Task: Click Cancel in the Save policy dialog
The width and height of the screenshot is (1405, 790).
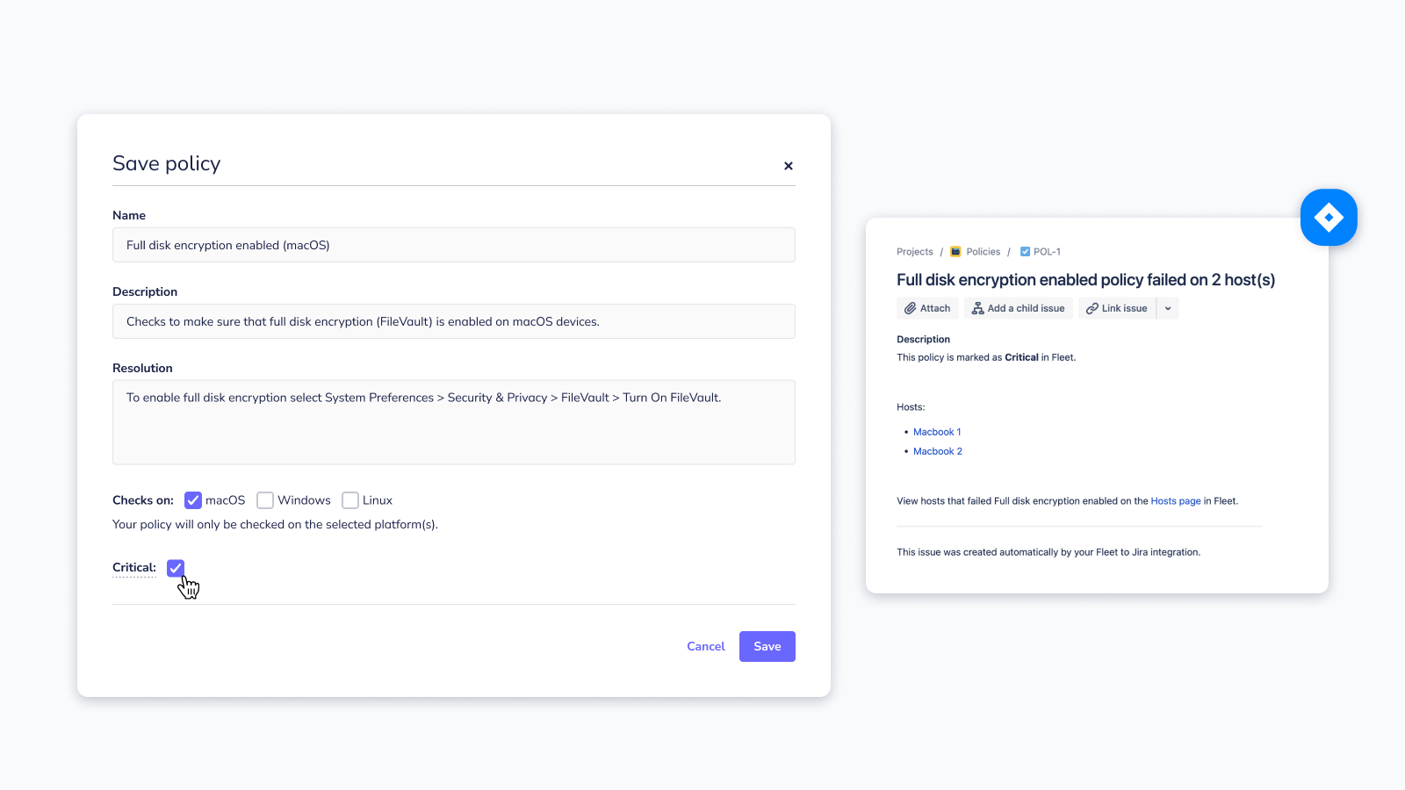Action: pos(706,646)
